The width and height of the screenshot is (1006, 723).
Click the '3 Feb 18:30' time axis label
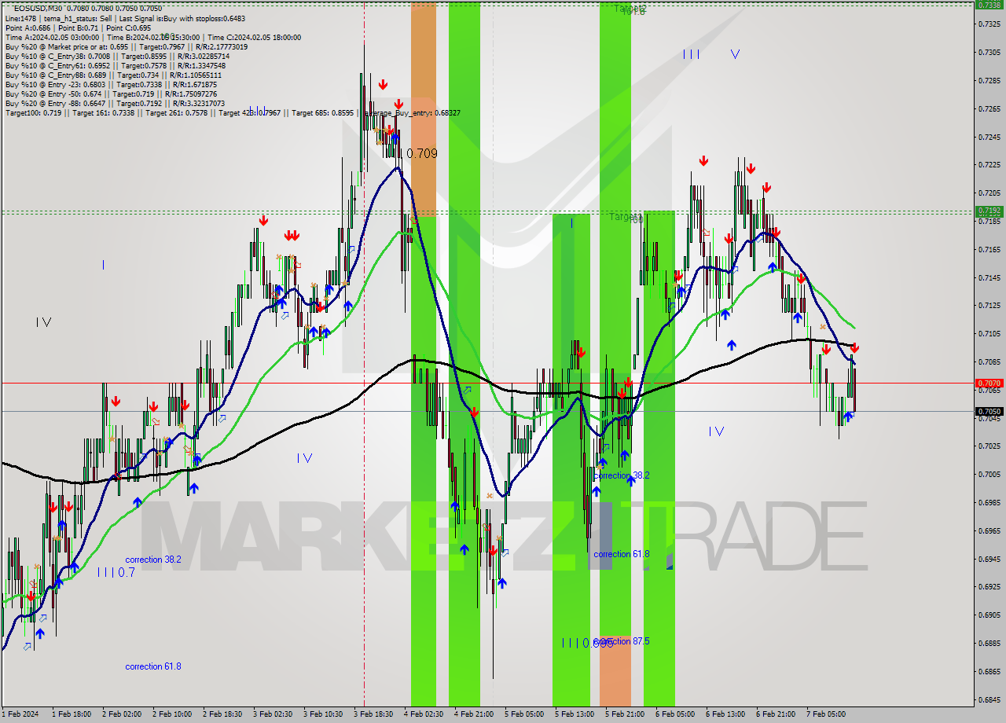373,714
